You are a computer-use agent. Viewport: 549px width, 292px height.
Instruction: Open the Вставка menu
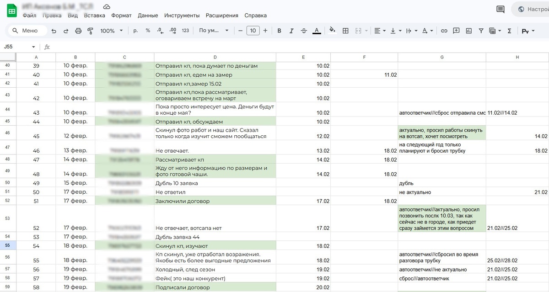point(95,15)
